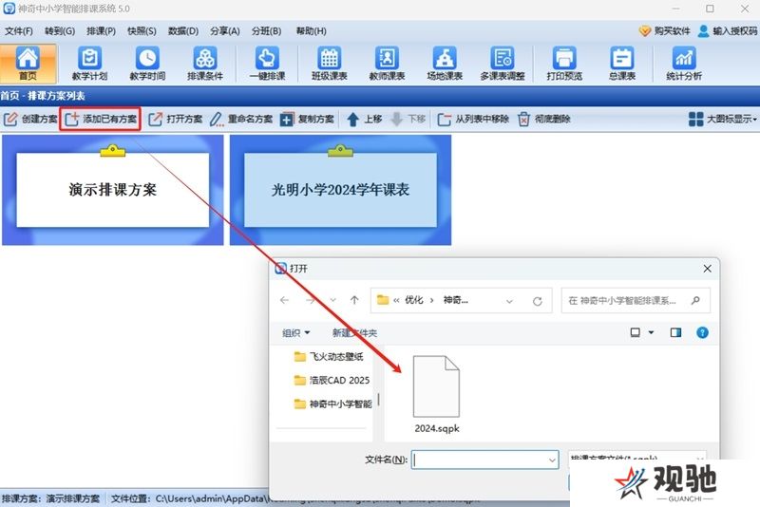Image resolution: width=760 pixels, height=507 pixels.
Task: Open the dialog help icon
Action: pyautogui.click(x=702, y=332)
